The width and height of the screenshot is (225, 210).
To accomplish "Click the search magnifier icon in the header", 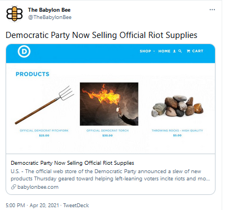I will point(180,51).
